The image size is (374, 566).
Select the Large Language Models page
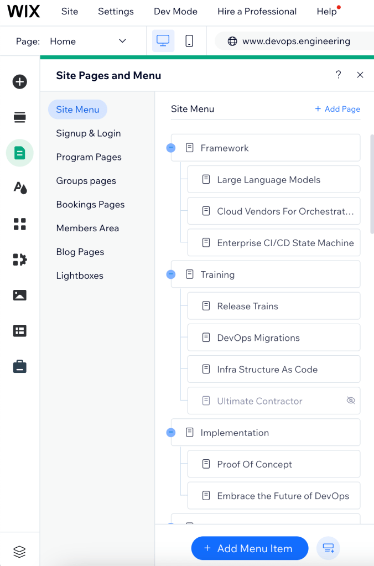point(274,179)
